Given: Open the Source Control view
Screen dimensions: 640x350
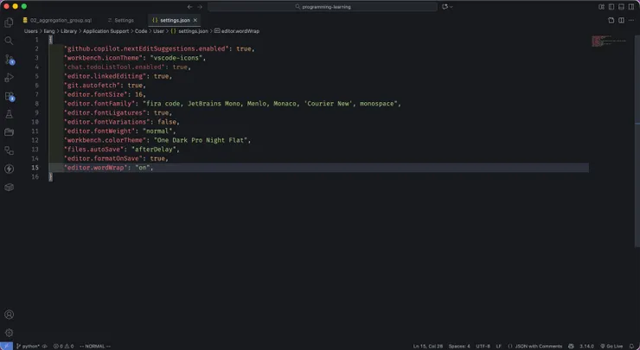Looking at the screenshot, I should click(9, 60).
